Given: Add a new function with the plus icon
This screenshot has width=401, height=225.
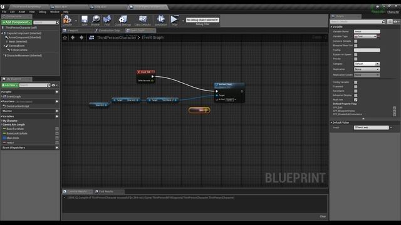Looking at the screenshot, I should 57,101.
